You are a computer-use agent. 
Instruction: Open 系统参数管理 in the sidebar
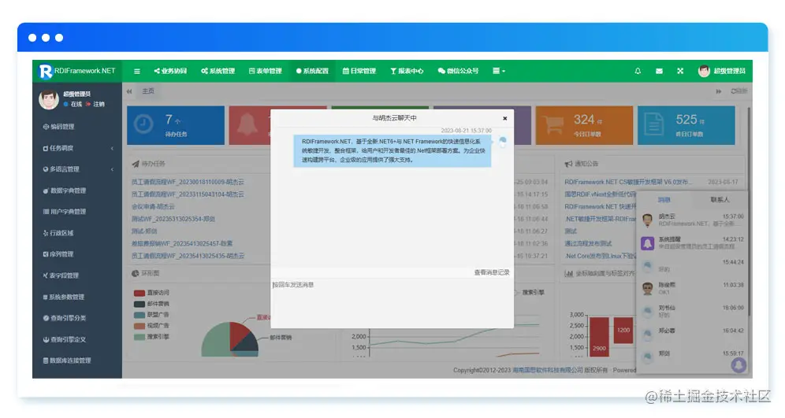[x=64, y=297]
